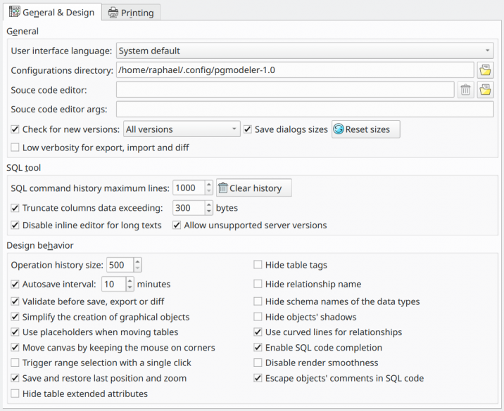
Task: Click the printer icon on Printing tab
Action: [x=113, y=13]
